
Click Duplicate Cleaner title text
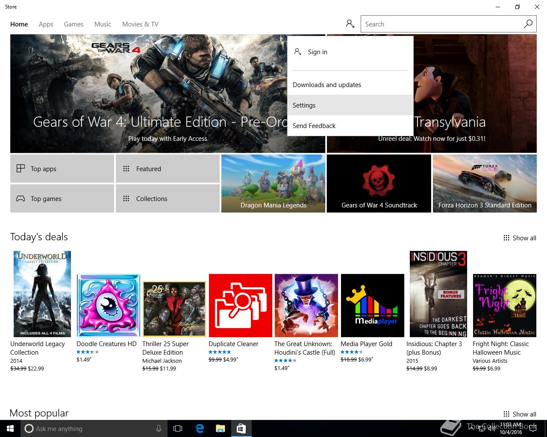(233, 344)
